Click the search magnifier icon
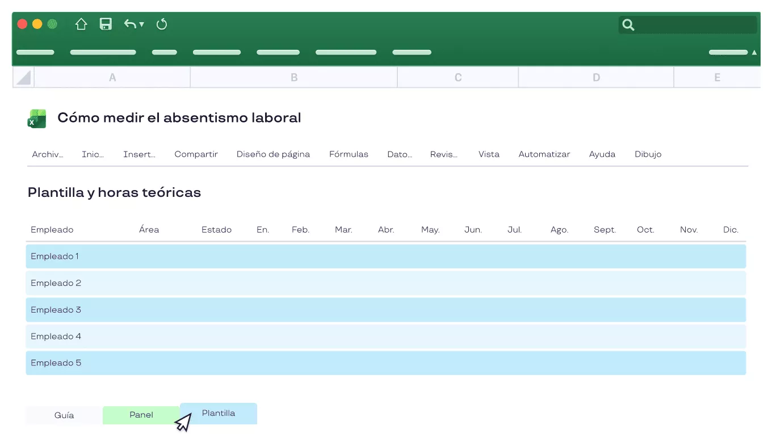772x434 pixels. pyautogui.click(x=628, y=24)
